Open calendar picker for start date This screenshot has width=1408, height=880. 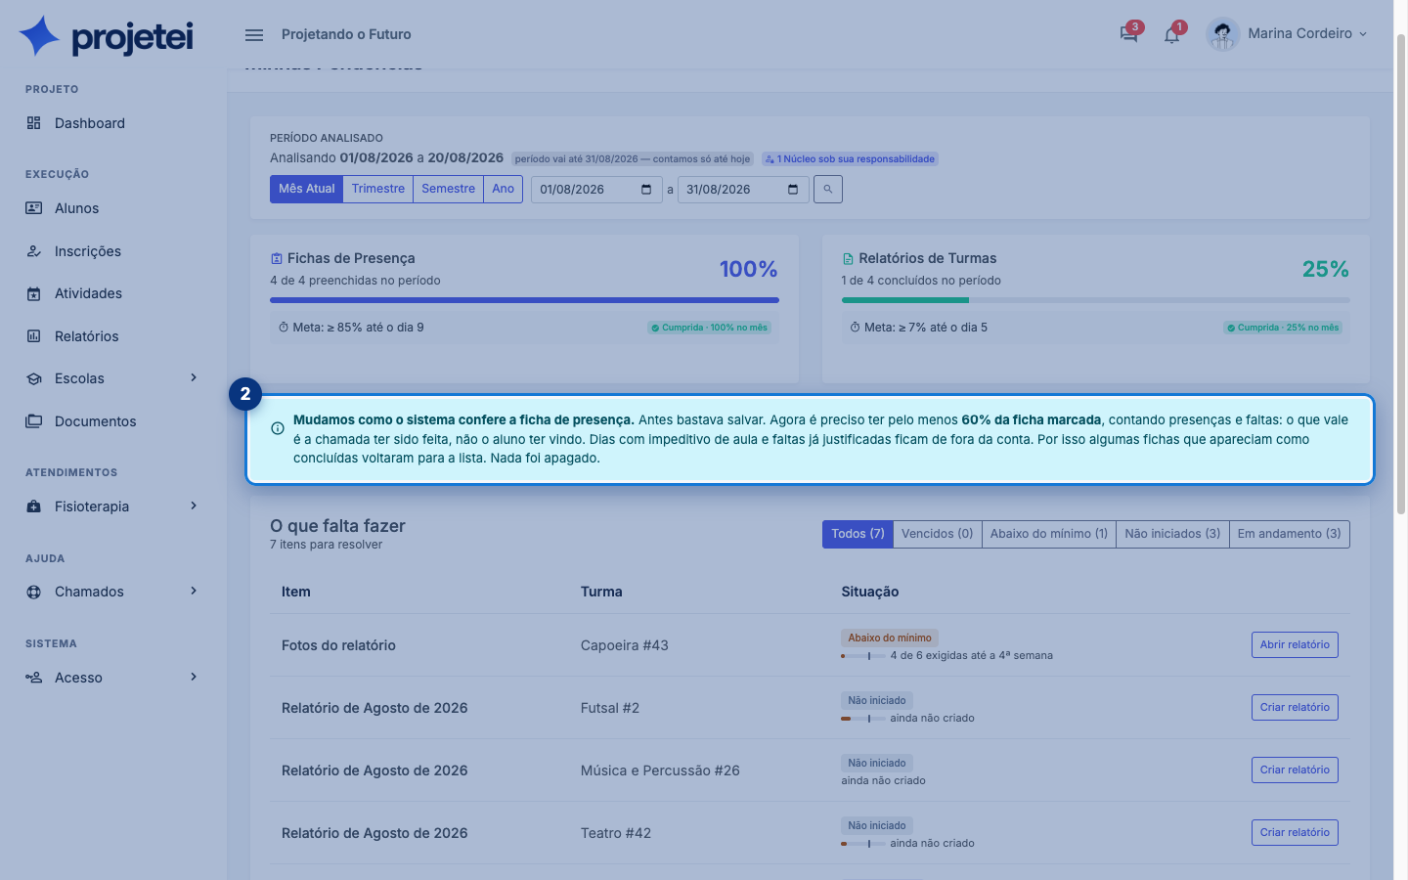pos(646,190)
